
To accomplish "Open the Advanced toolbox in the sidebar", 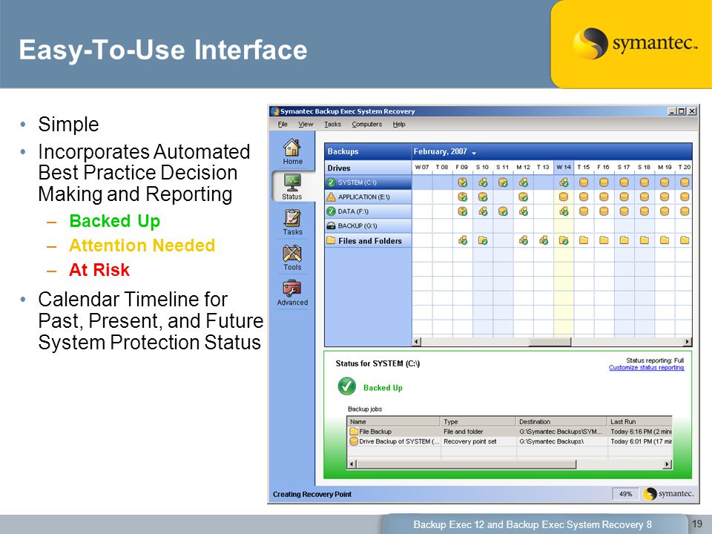I will pyautogui.click(x=292, y=293).
